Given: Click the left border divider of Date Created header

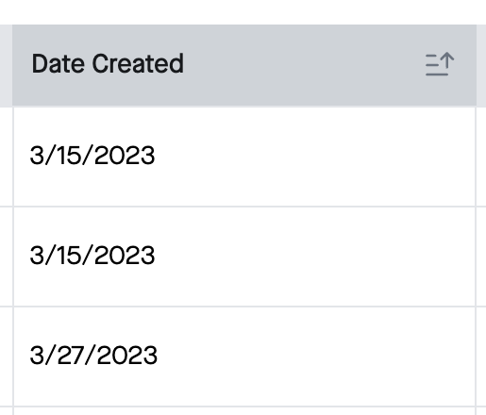Looking at the screenshot, I should point(12,65).
